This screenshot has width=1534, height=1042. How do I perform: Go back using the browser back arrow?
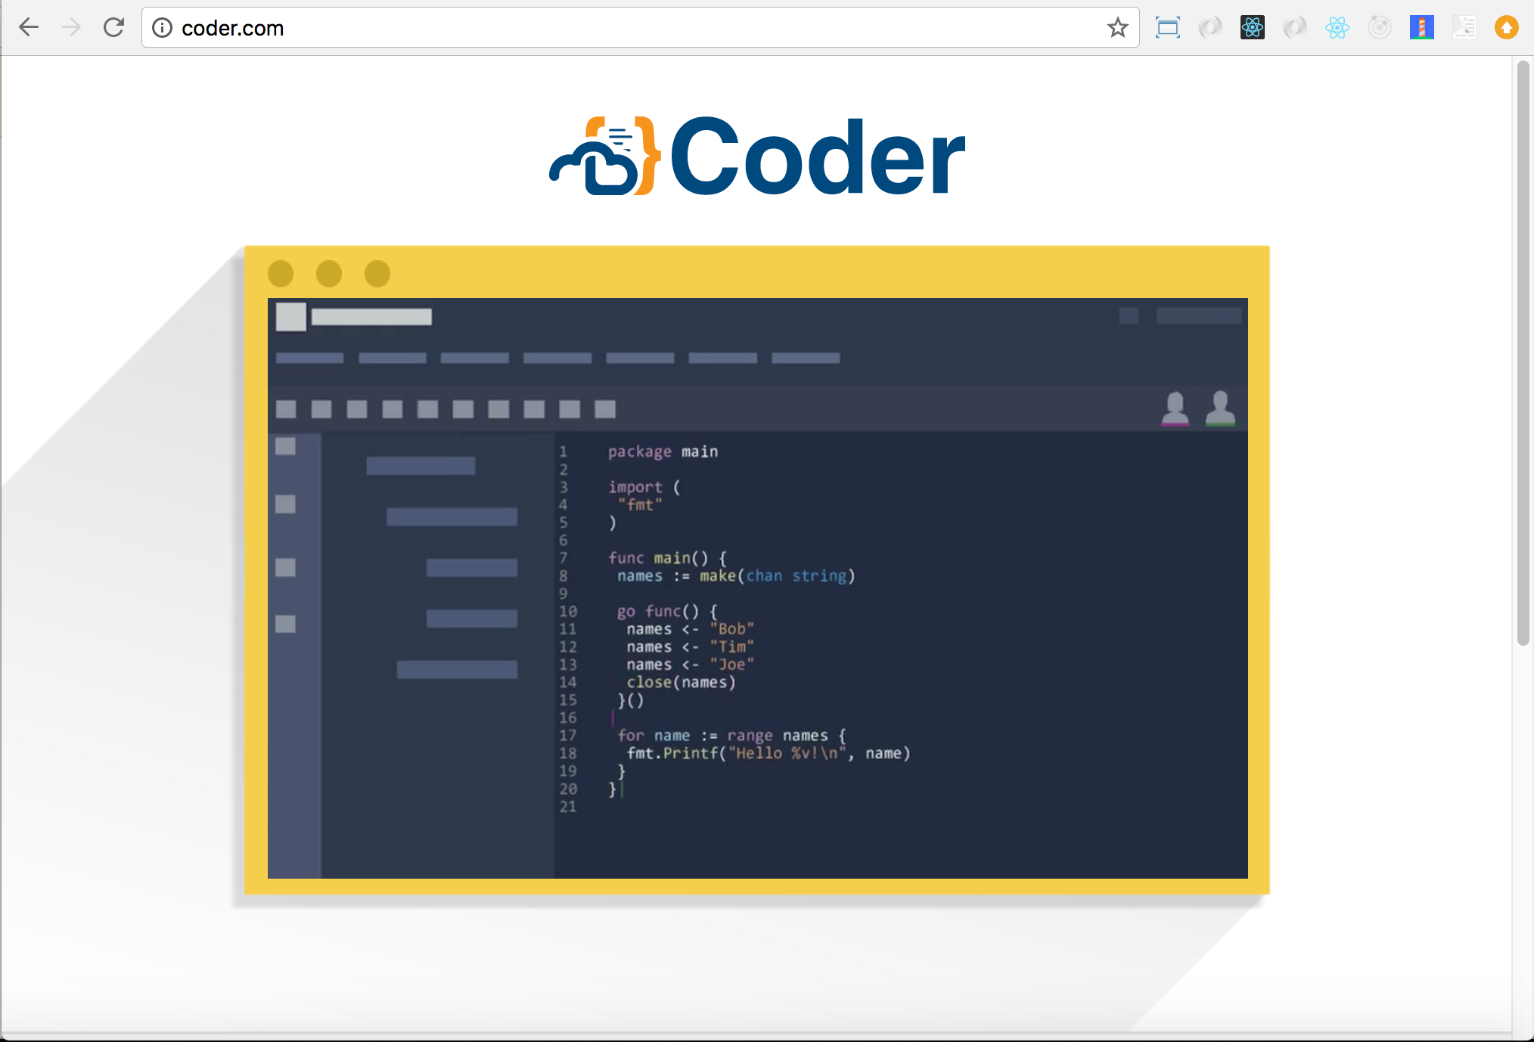(29, 28)
